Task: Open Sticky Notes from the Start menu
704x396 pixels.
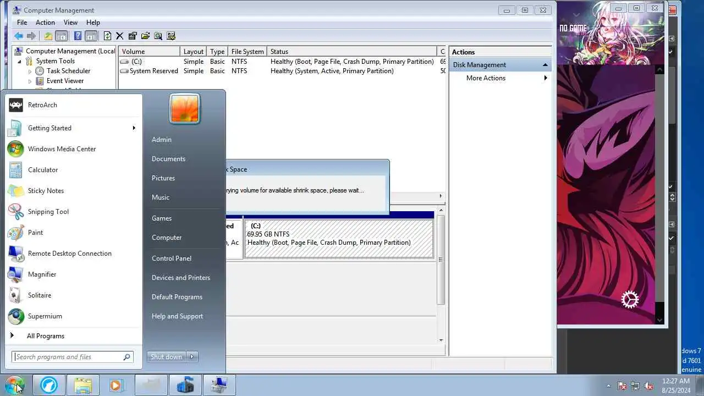Action: click(x=74, y=191)
